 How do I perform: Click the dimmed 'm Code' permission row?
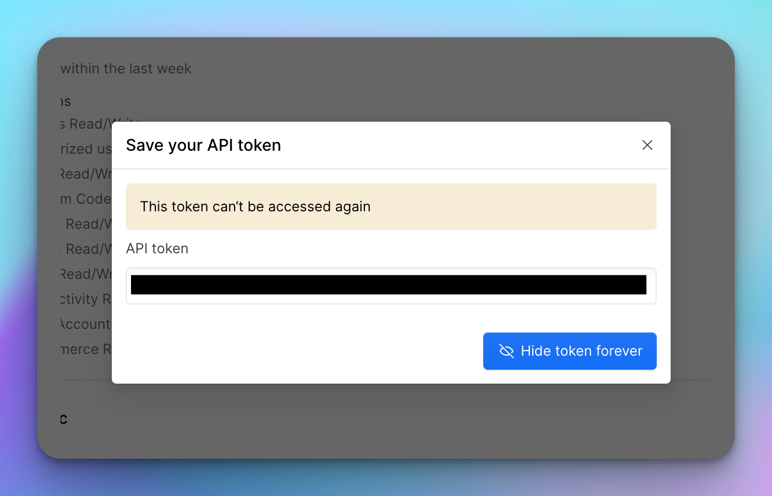[86, 199]
